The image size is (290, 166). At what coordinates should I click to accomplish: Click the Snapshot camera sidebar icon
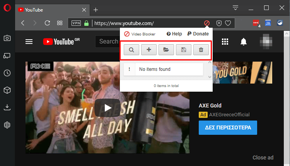(7, 38)
